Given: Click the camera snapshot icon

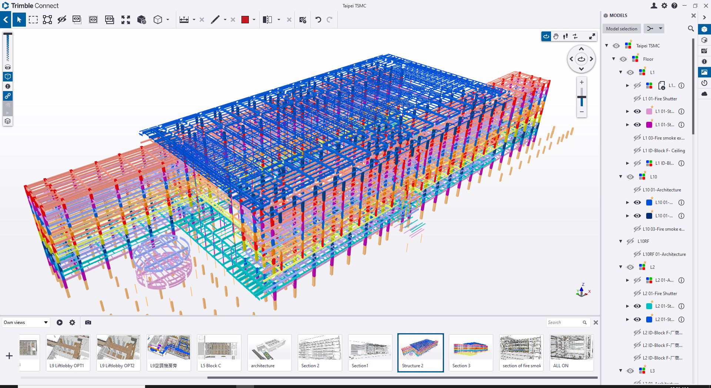Looking at the screenshot, I should pyautogui.click(x=88, y=322).
